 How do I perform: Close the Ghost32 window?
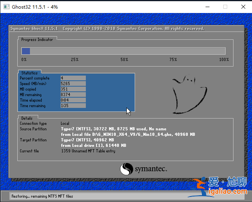point(243,7)
